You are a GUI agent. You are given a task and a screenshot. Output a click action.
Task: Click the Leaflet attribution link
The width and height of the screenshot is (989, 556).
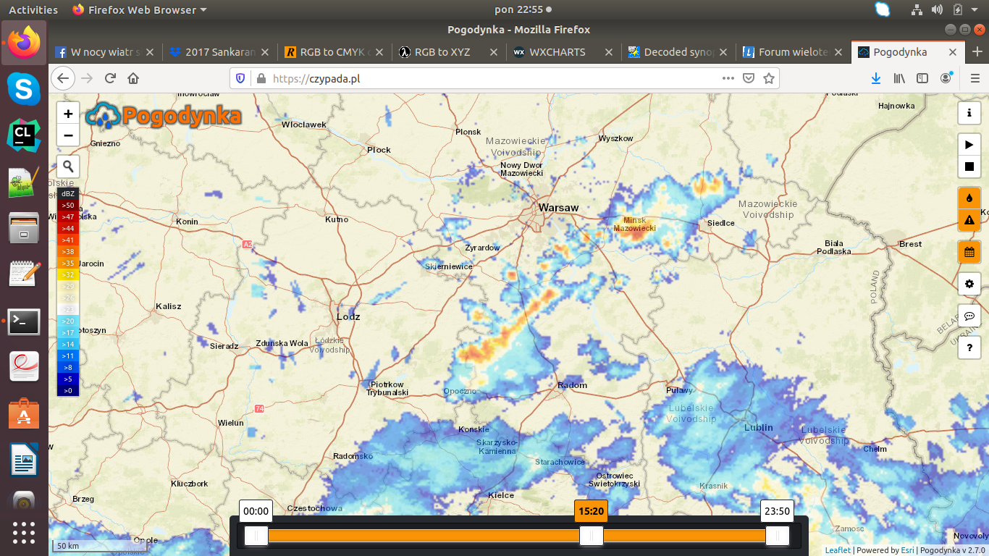(838, 550)
